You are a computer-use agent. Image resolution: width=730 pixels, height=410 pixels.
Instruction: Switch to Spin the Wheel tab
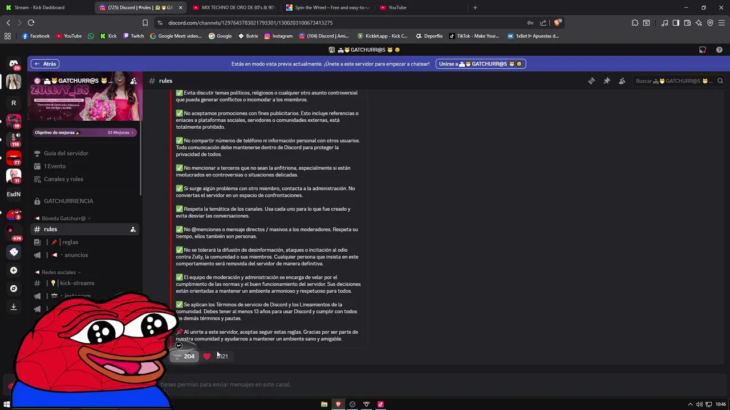tap(327, 7)
